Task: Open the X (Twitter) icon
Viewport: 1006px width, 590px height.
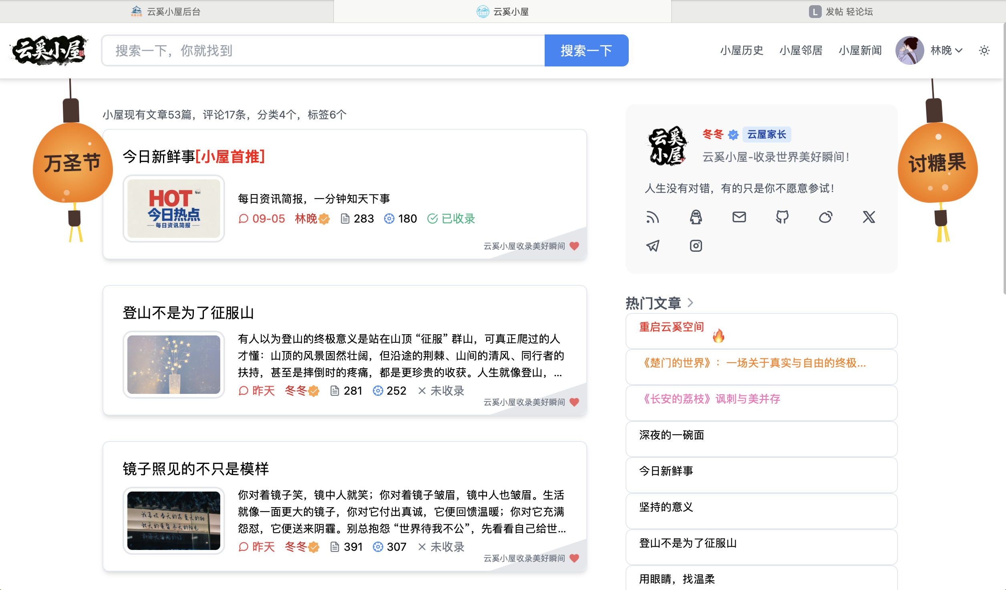Action: point(869,217)
